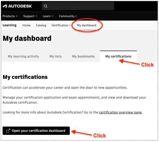Image resolution: width=159 pixels, height=142 pixels.
Task: Click the My dashboard page heading
Action: coord(27,38)
